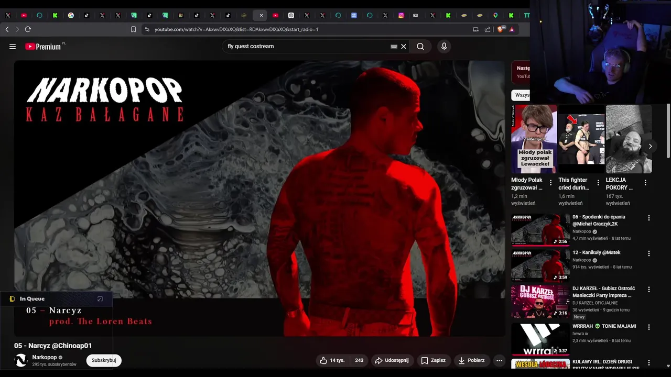Open '06 - Spodenki do ćpania' title link
This screenshot has width=671, height=377.
599,220
